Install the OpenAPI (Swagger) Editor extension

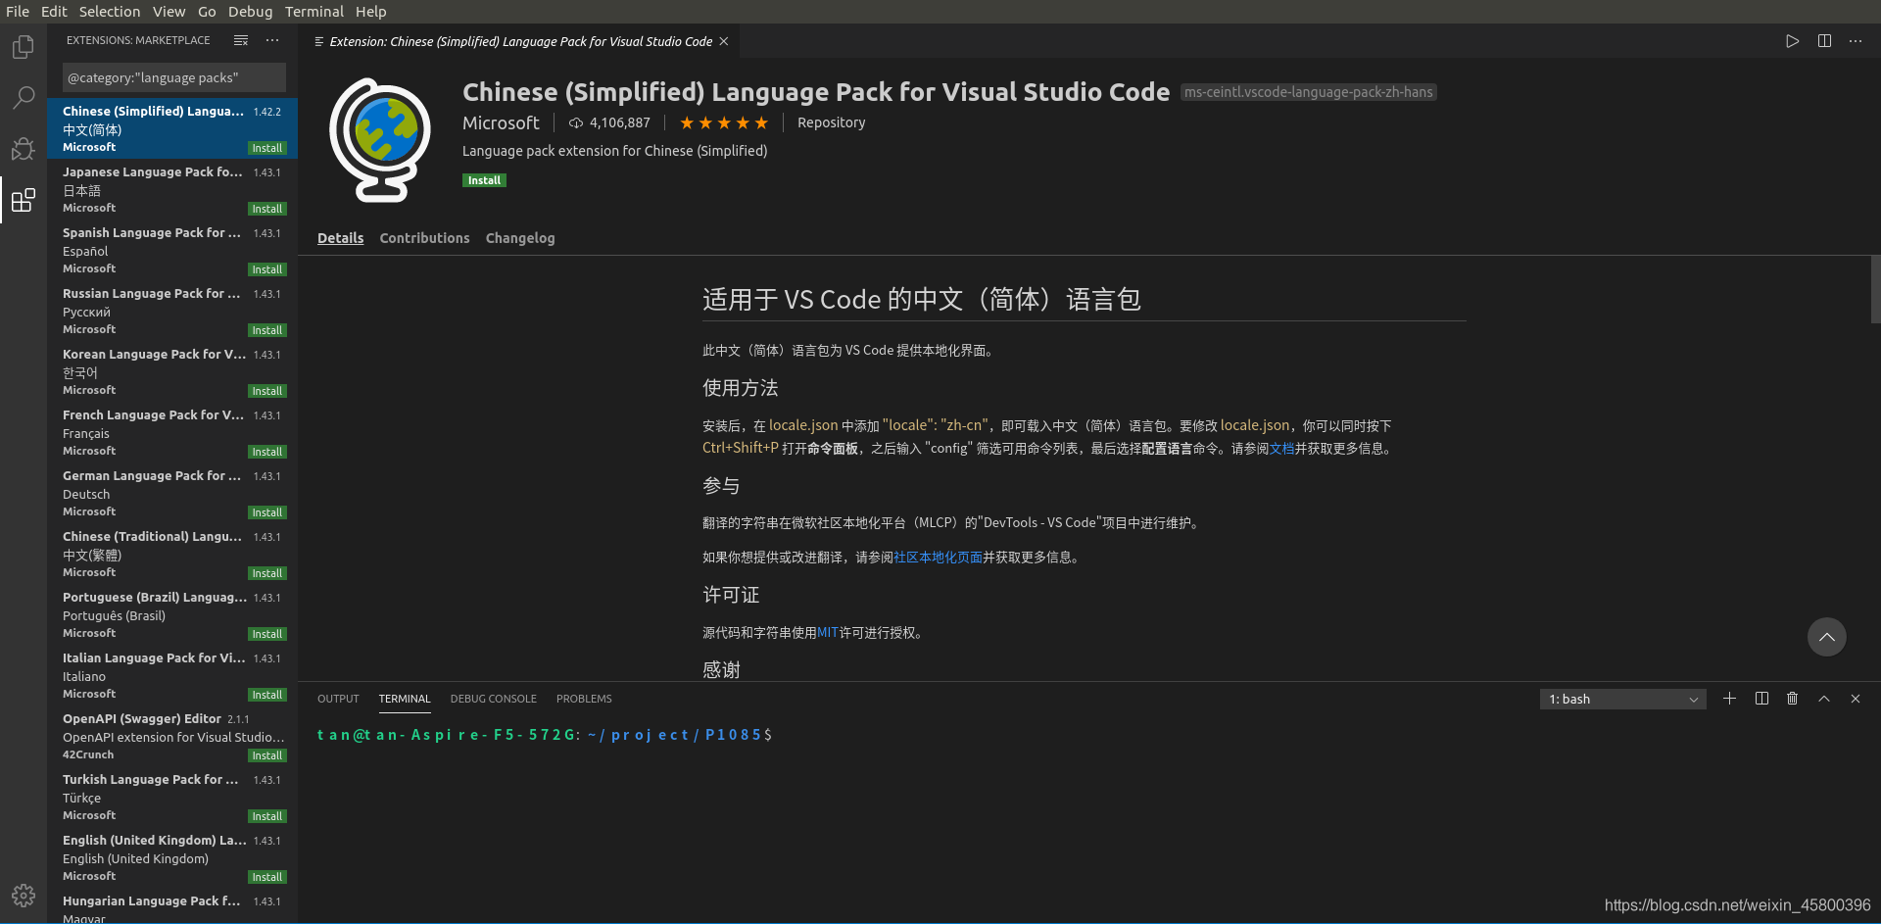pos(266,755)
